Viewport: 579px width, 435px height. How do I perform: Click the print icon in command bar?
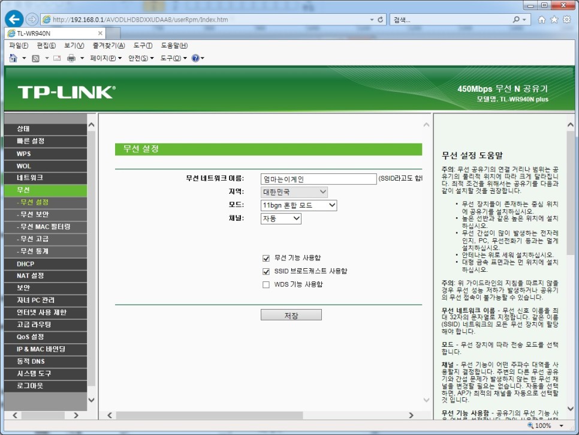[71, 58]
